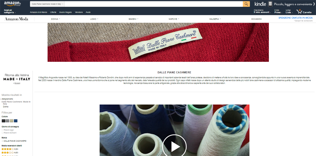
Task: Click the search magnifier button
Action: [246, 4]
